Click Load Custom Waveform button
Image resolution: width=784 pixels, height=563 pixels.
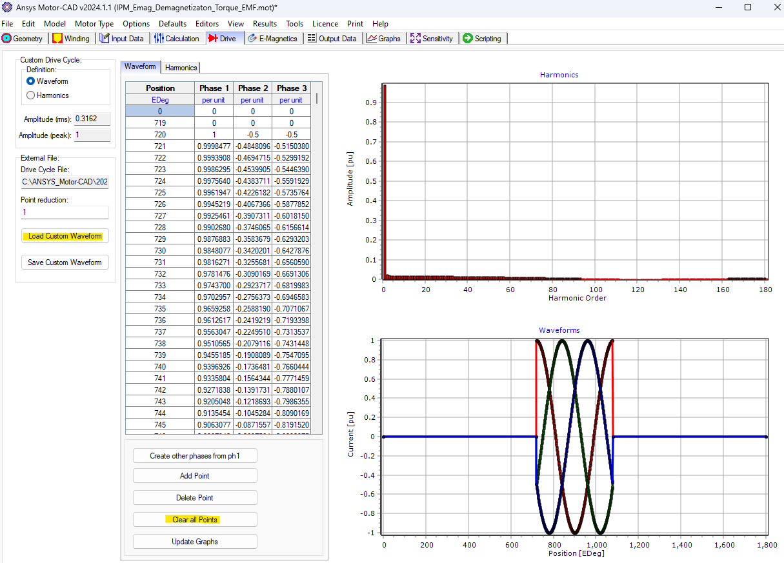[65, 236]
